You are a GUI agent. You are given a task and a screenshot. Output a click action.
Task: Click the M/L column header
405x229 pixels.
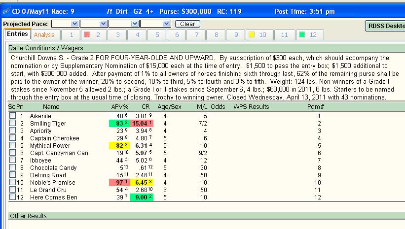[x=202, y=107]
